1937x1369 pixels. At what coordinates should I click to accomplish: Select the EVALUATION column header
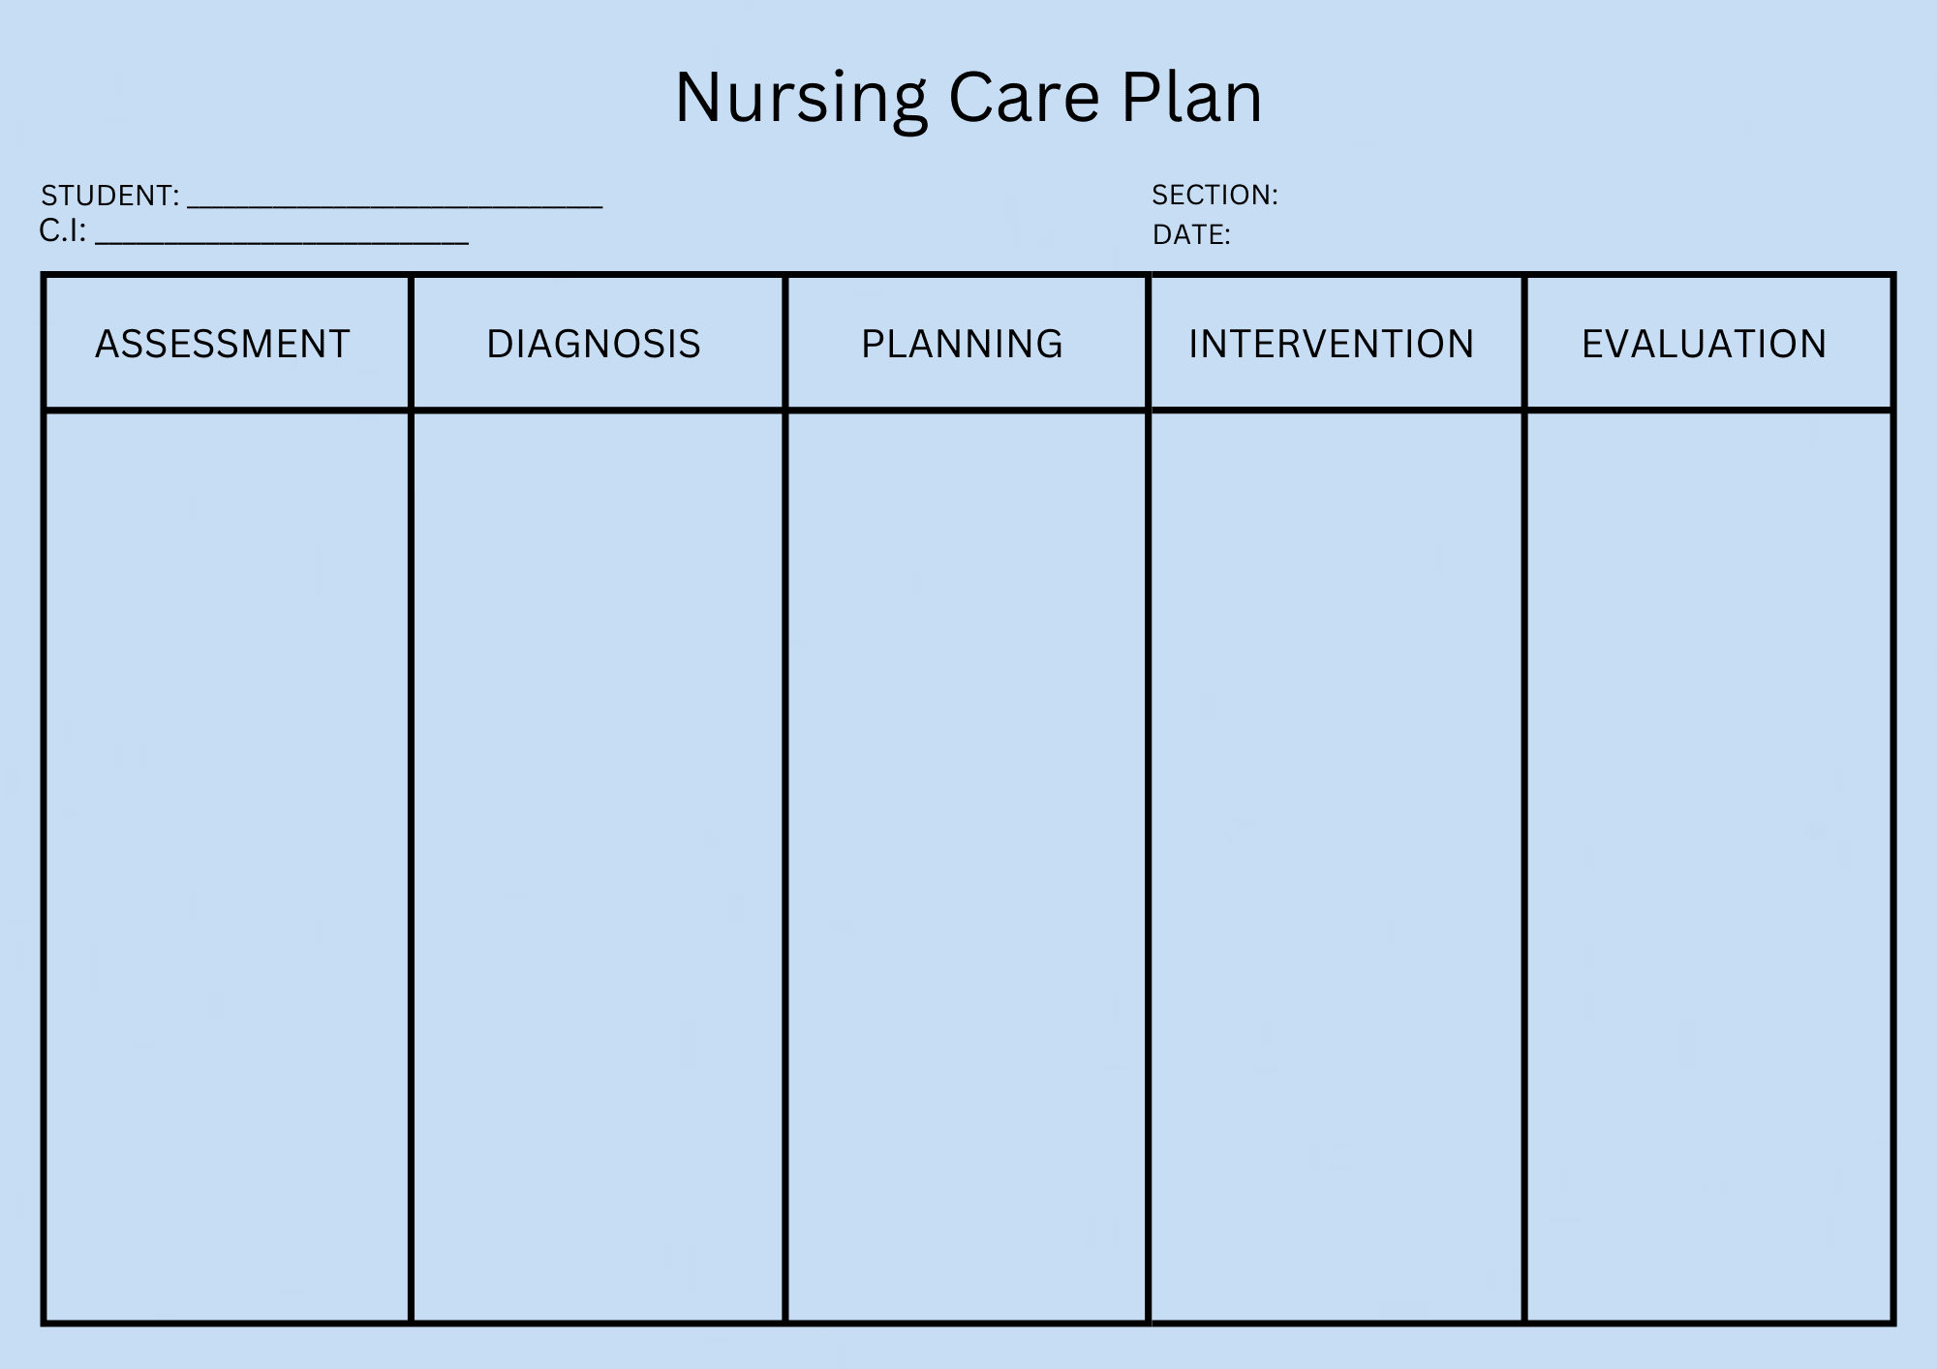[x=1705, y=345]
